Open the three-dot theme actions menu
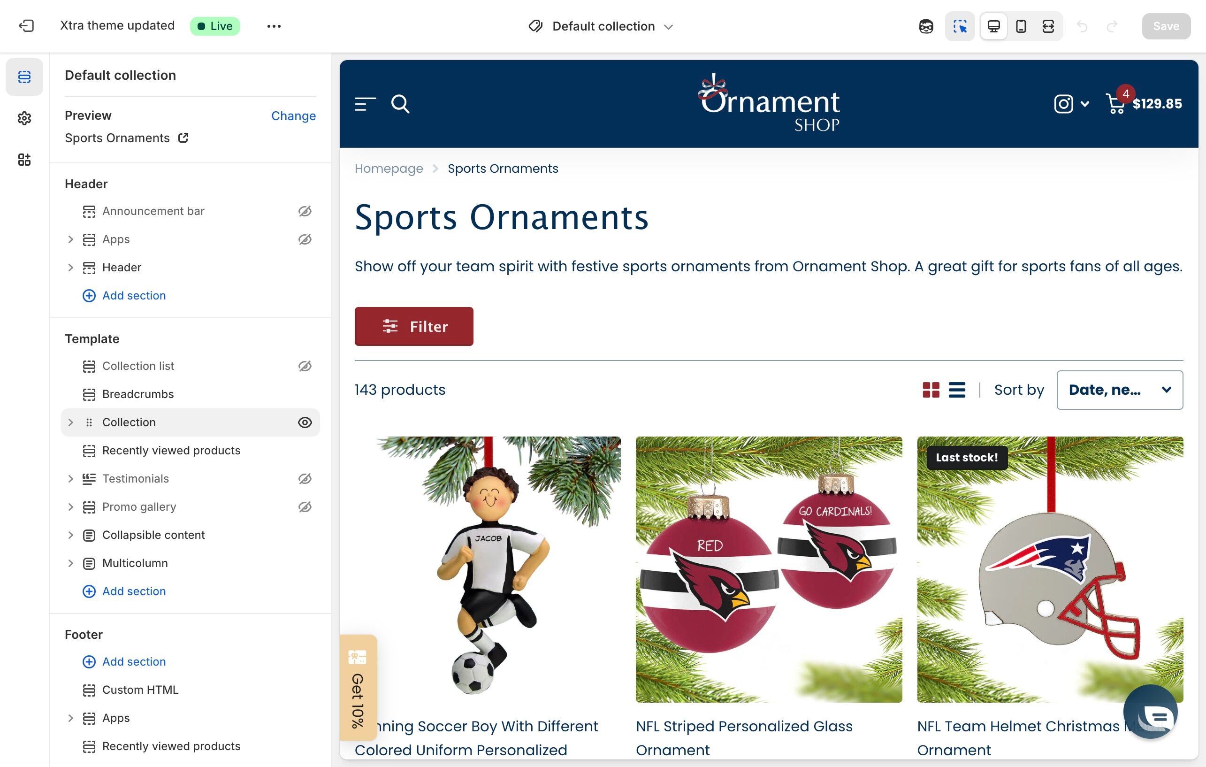The height and width of the screenshot is (767, 1206). tap(274, 26)
